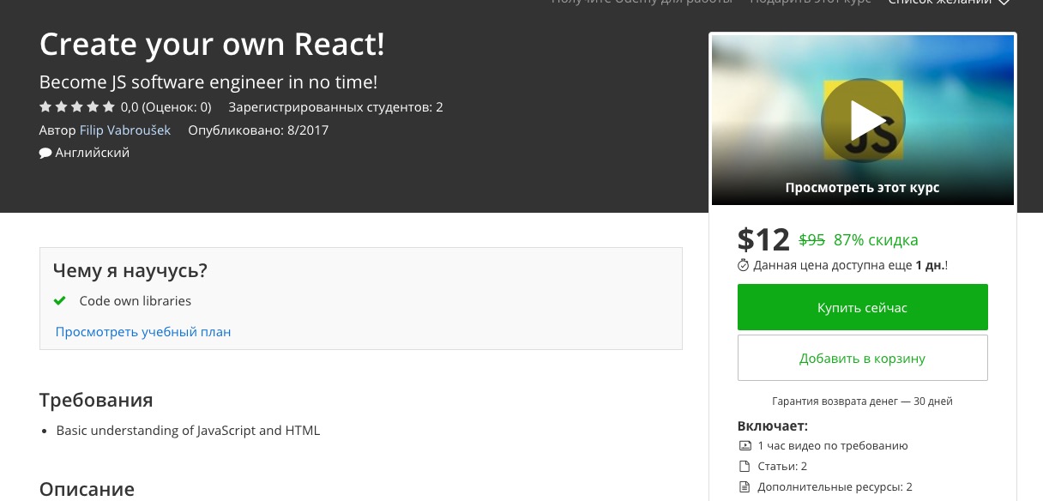This screenshot has height=501, width=1043.
Task: Click the green checkmark beside Code own libraries
Action: [x=60, y=301]
